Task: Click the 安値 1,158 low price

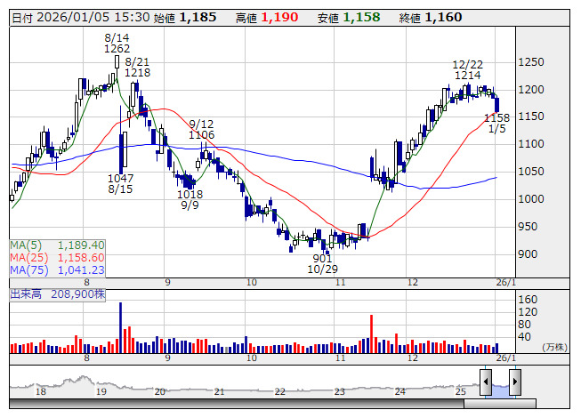Action: pos(349,18)
